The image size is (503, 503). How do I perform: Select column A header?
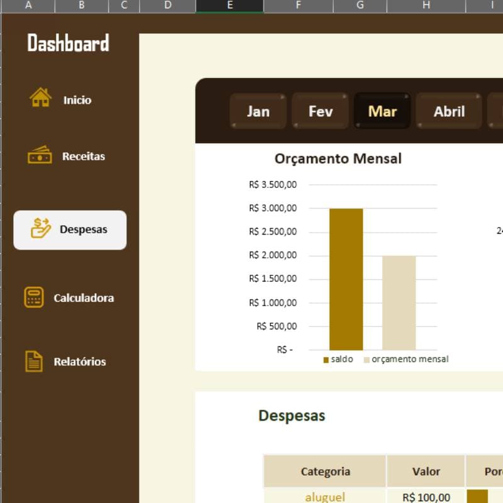click(x=28, y=6)
